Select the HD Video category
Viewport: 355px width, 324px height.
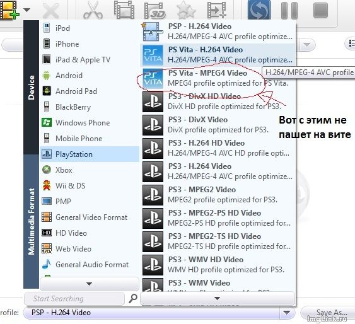90,233
